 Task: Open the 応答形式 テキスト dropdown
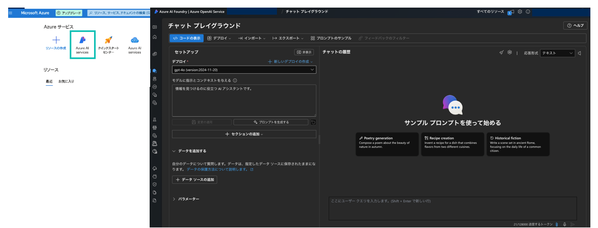(557, 53)
